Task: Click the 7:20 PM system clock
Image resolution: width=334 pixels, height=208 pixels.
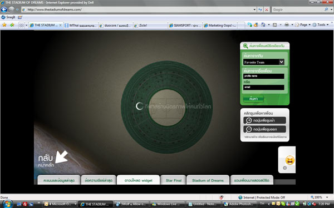Action: (x=324, y=204)
